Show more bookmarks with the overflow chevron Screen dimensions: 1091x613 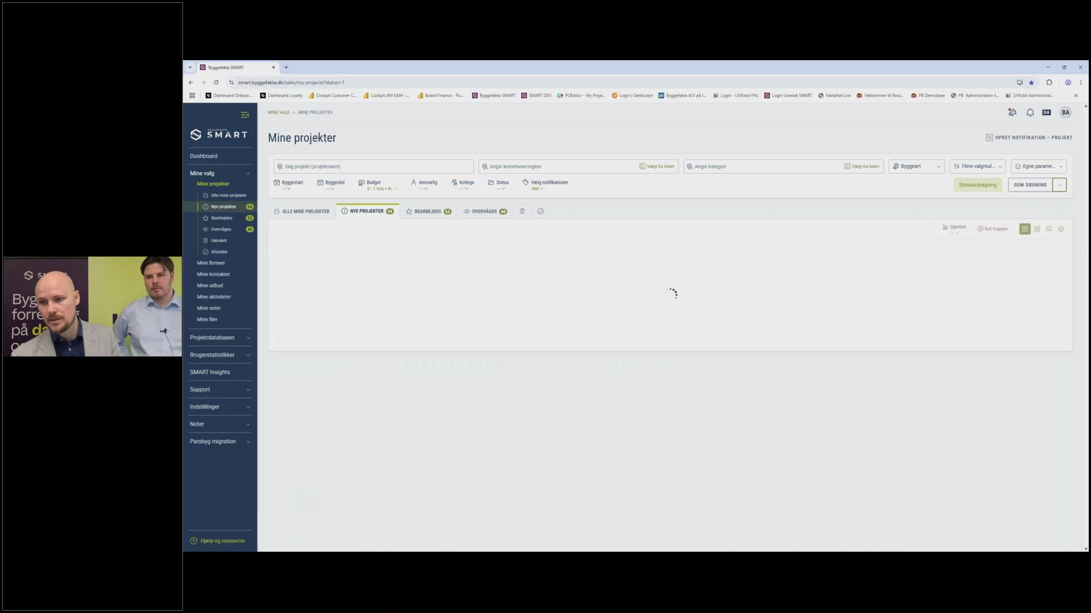[1075, 95]
